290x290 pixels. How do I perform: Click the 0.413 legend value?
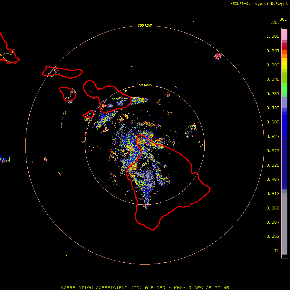[x=273, y=194]
